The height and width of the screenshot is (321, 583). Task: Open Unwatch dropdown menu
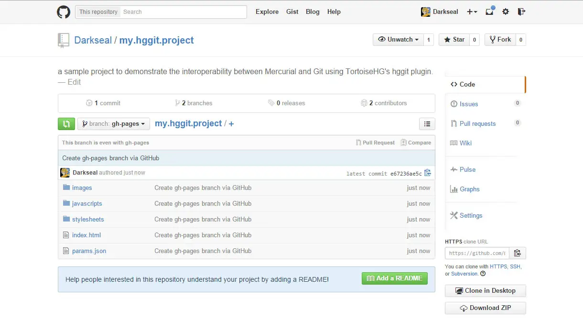coord(398,40)
